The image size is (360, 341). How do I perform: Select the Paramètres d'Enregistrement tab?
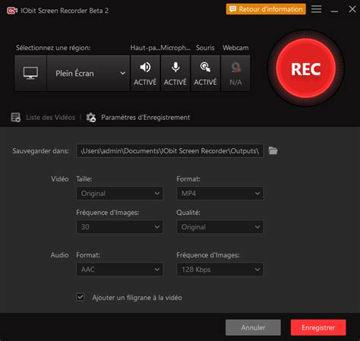[x=146, y=118]
